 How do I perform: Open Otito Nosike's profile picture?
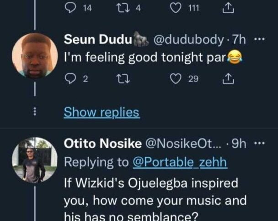click(x=34, y=160)
